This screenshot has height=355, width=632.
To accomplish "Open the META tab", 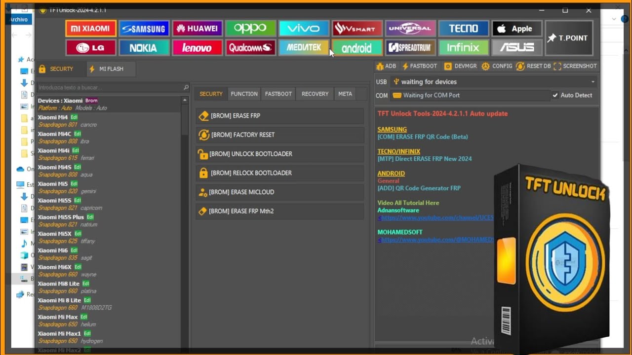I will pos(345,94).
